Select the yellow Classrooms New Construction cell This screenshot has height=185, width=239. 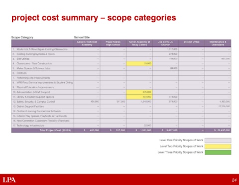139,63
